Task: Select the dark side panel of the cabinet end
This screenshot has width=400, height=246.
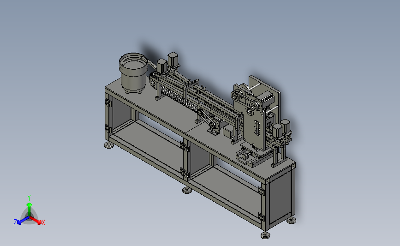Action: click(280, 198)
